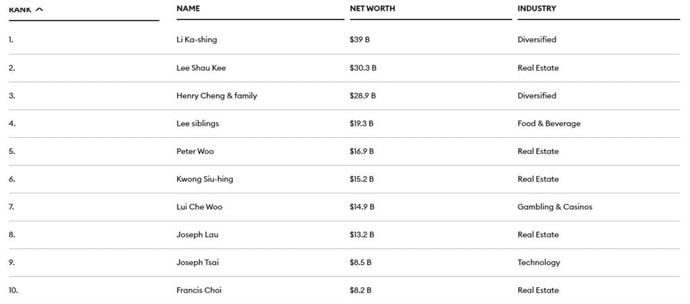This screenshot has width=690, height=304.
Task: Select Henry Cheng & family row
Action: pyautogui.click(x=216, y=96)
